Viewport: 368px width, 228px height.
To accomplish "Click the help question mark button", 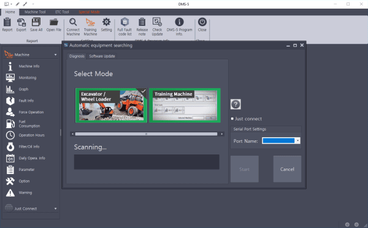I will click(236, 104).
